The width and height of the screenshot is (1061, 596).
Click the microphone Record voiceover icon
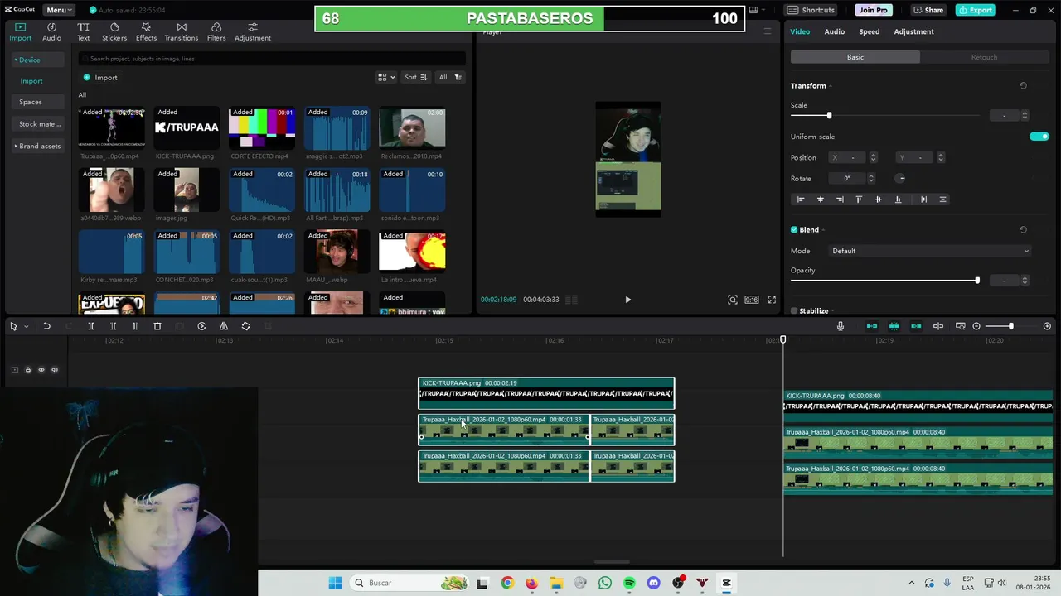point(841,326)
